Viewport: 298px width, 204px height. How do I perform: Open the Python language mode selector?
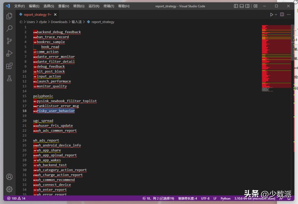pos(225,198)
